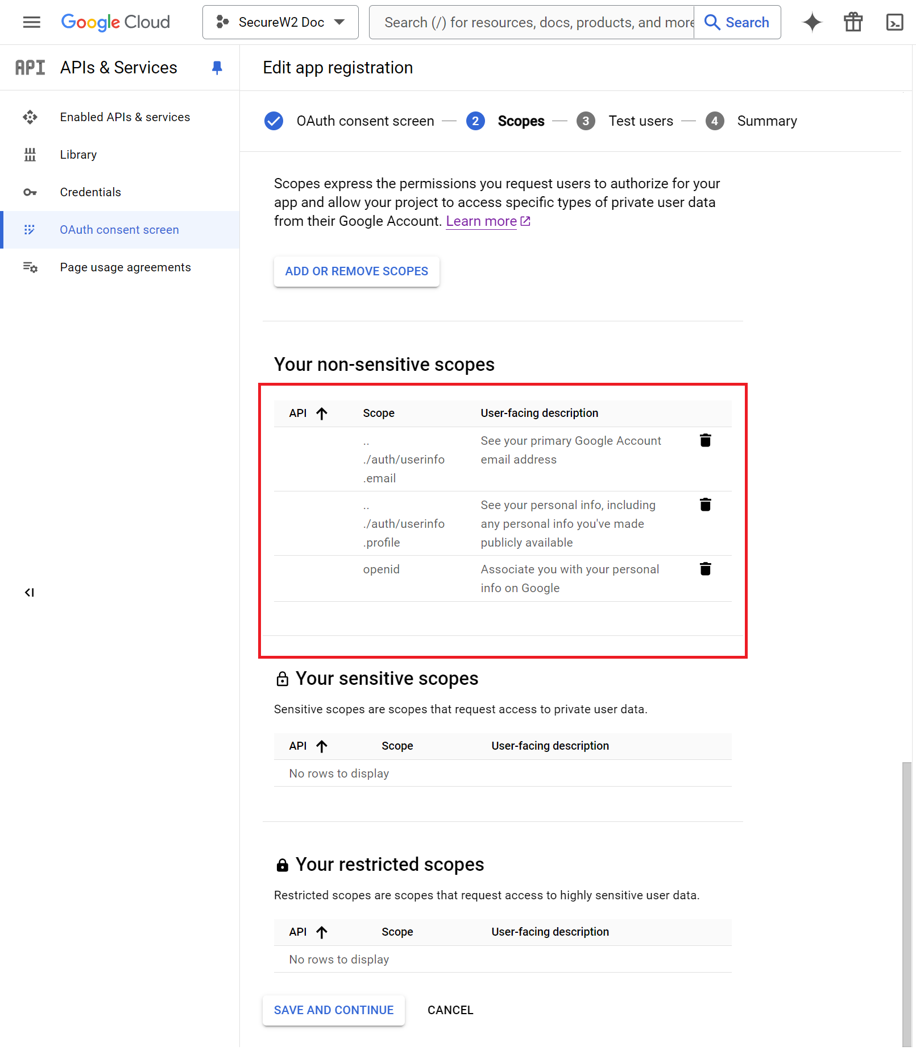Screen dimensions: 916x1050
Task: Remove the openid scope with trash icon
Action: click(x=705, y=569)
